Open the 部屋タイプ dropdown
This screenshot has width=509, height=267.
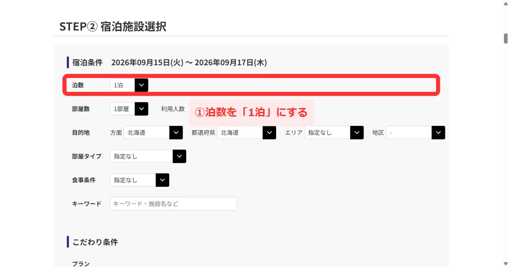coord(148,156)
